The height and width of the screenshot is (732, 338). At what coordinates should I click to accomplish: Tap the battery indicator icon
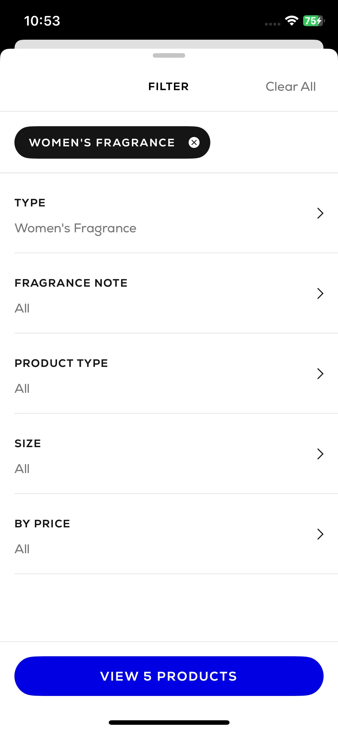[x=314, y=21]
